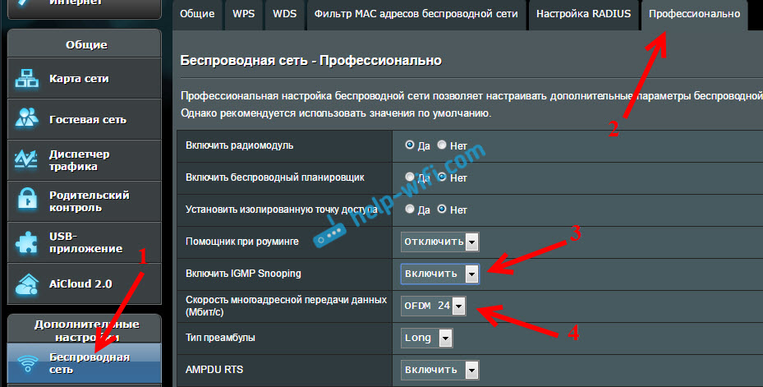Screen dimensions: 763x387
Task: Select 'Да' for isolated access point
Action: 410,210
